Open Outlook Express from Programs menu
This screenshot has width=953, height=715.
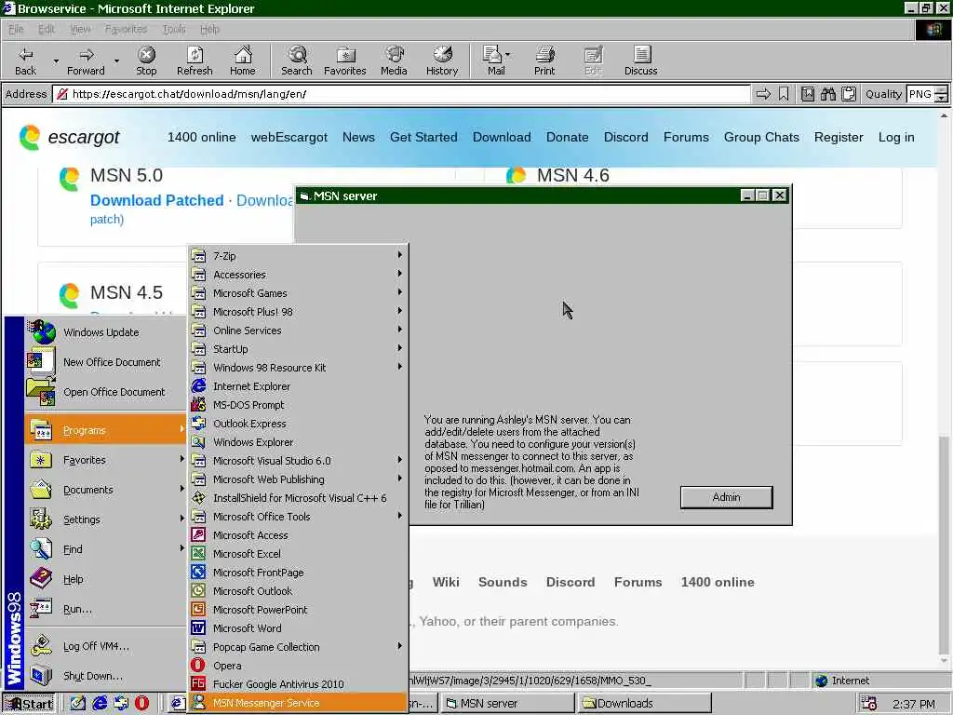pyautogui.click(x=298, y=424)
